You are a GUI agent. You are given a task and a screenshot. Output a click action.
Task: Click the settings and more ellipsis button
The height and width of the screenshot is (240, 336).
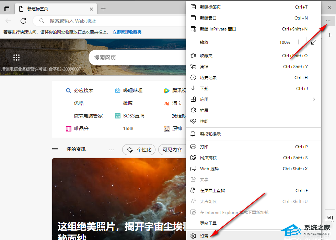click(x=328, y=21)
